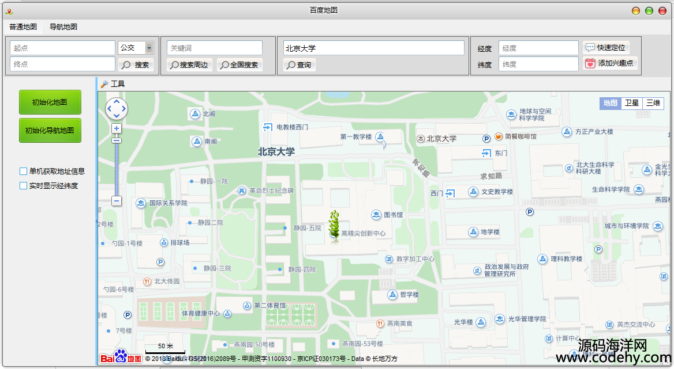Click the 初始化地图 green button

tap(50, 102)
